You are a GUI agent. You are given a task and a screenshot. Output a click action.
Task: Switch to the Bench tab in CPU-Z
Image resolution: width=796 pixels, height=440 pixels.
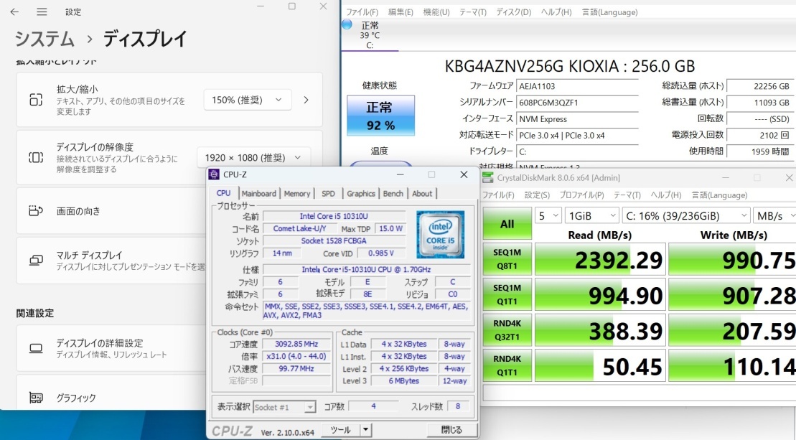pos(393,193)
